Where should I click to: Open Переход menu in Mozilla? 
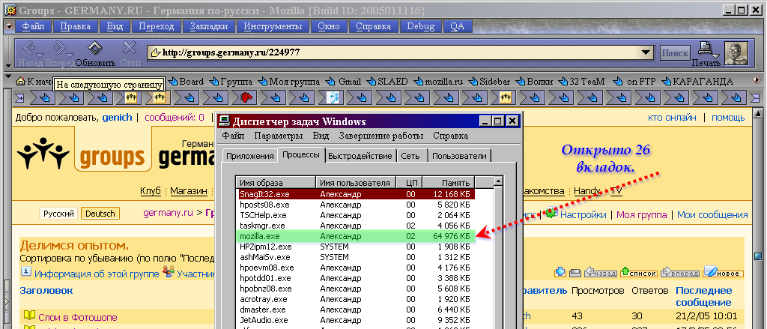pos(156,26)
